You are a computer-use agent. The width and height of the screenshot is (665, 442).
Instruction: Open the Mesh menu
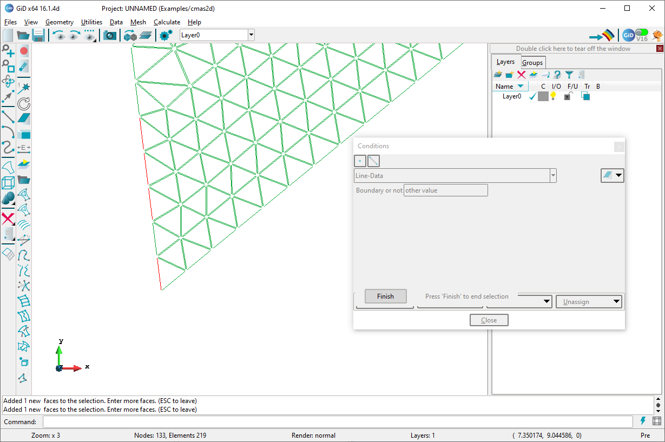click(138, 22)
